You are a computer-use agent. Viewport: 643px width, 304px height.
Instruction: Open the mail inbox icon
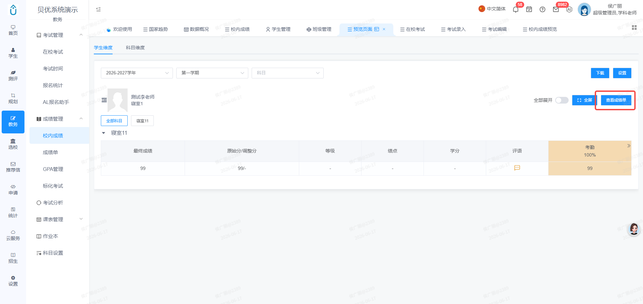tap(556, 9)
